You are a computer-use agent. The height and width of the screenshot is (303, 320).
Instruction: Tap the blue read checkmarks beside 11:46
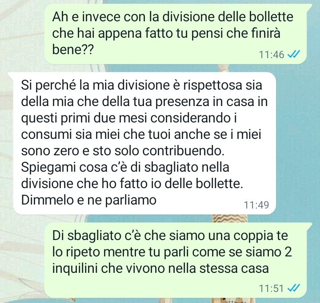[x=293, y=55]
